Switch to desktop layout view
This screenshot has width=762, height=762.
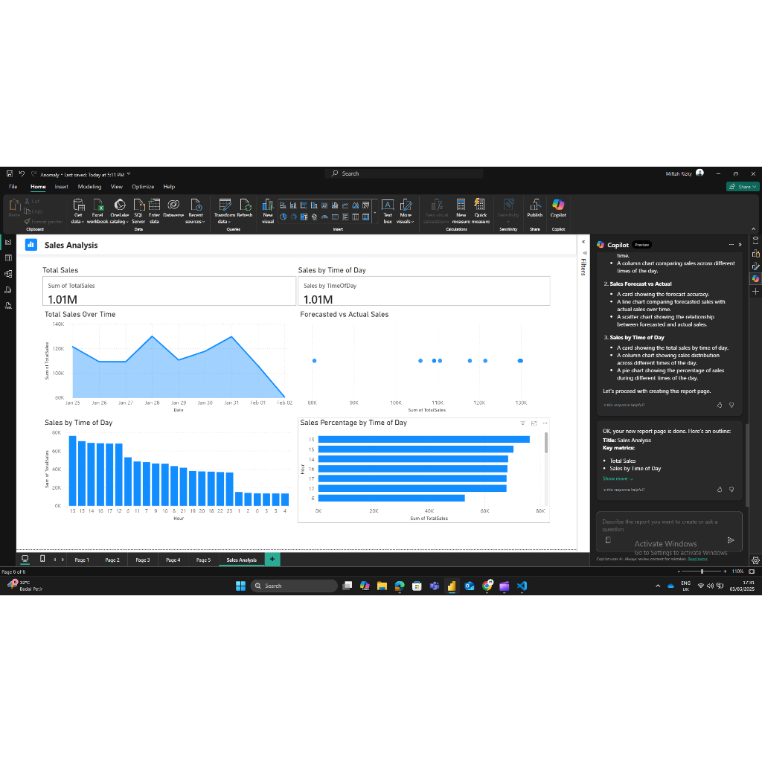[25, 559]
